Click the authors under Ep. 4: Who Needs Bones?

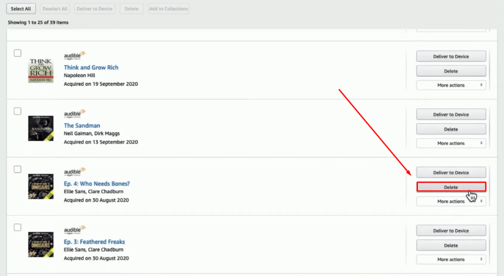coord(94,191)
